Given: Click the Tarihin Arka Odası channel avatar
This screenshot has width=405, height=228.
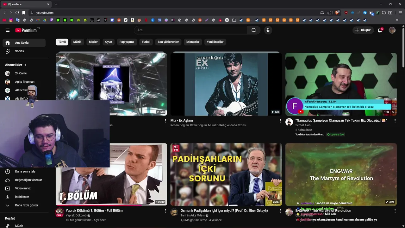Looking at the screenshot, I should [174, 212].
